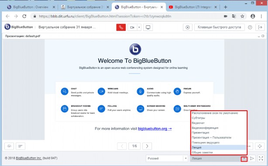Go forward in browser history
Image resolution: width=268 pixels, height=166 pixels.
16,16
